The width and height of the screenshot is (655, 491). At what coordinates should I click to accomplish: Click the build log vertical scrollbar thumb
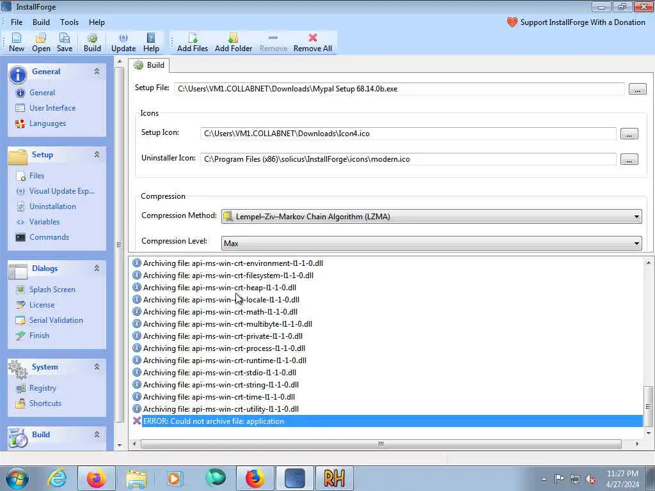tap(648, 406)
